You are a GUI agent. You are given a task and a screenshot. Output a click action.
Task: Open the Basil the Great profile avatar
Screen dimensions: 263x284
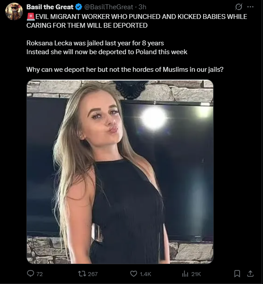coord(14,11)
